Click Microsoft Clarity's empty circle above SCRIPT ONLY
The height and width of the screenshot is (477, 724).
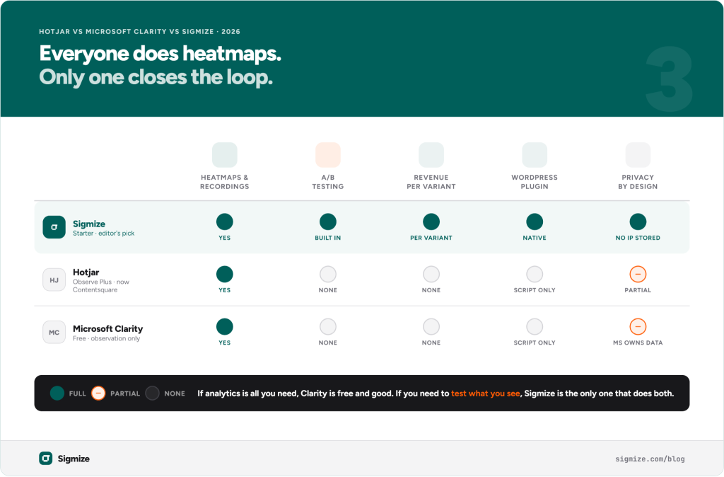click(x=535, y=327)
